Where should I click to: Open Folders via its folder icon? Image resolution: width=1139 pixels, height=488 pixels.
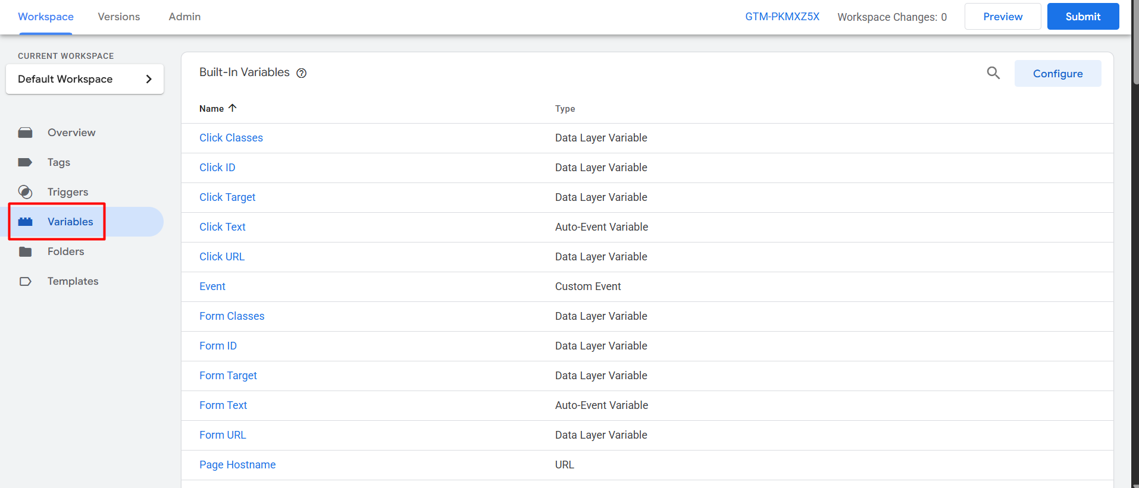(x=25, y=251)
